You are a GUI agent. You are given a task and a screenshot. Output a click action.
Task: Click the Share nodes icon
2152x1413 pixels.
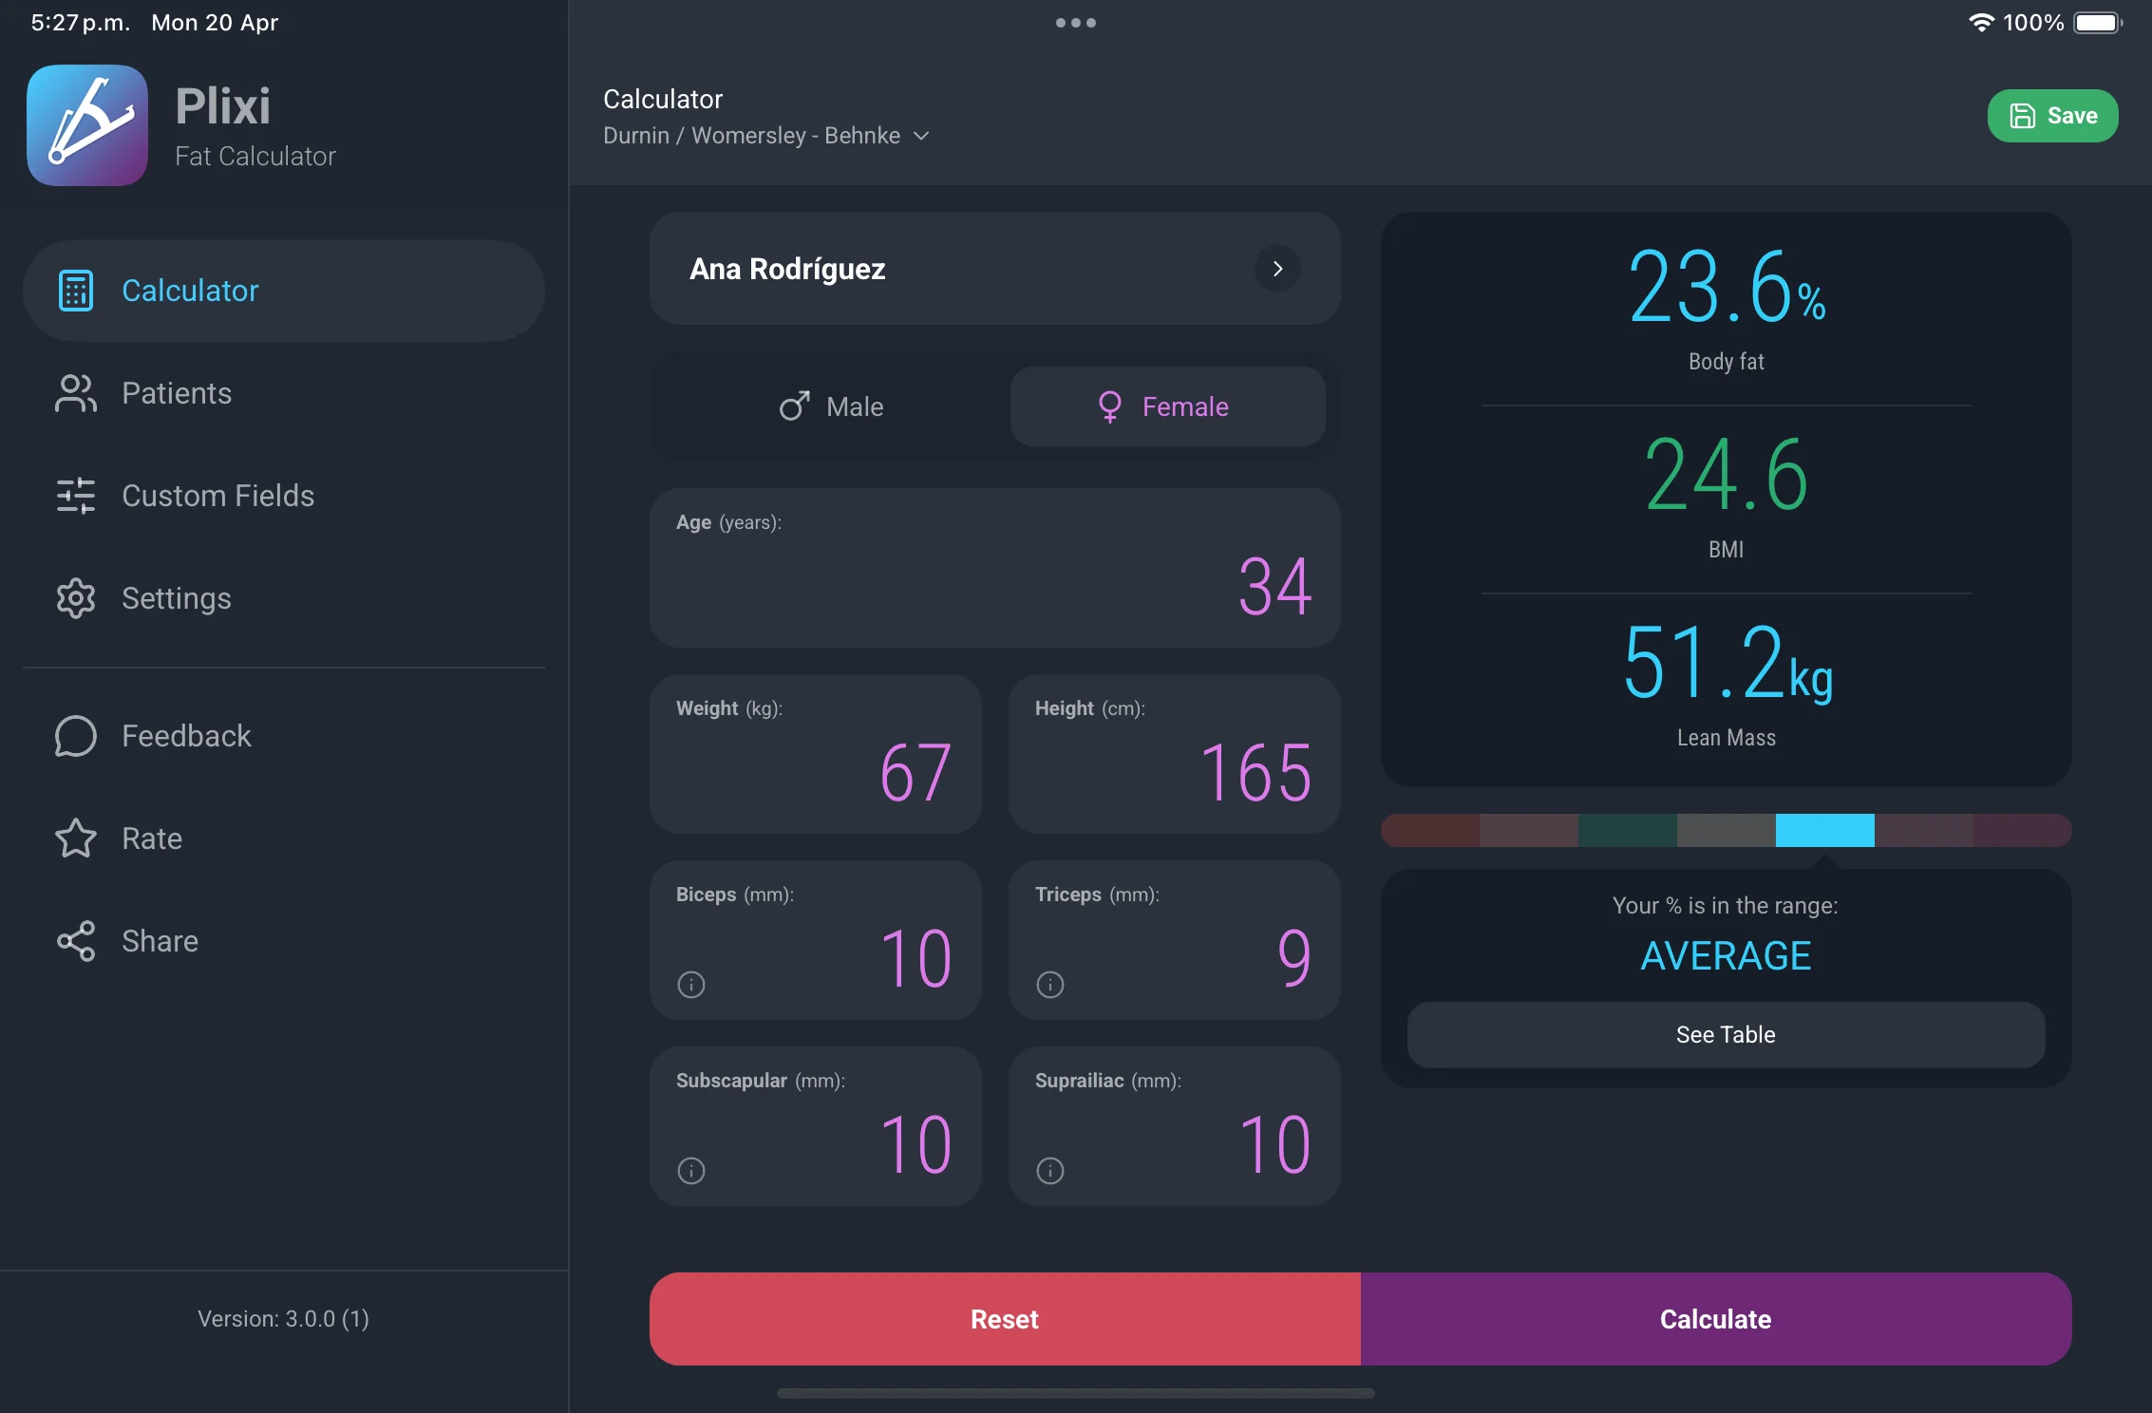tap(76, 941)
